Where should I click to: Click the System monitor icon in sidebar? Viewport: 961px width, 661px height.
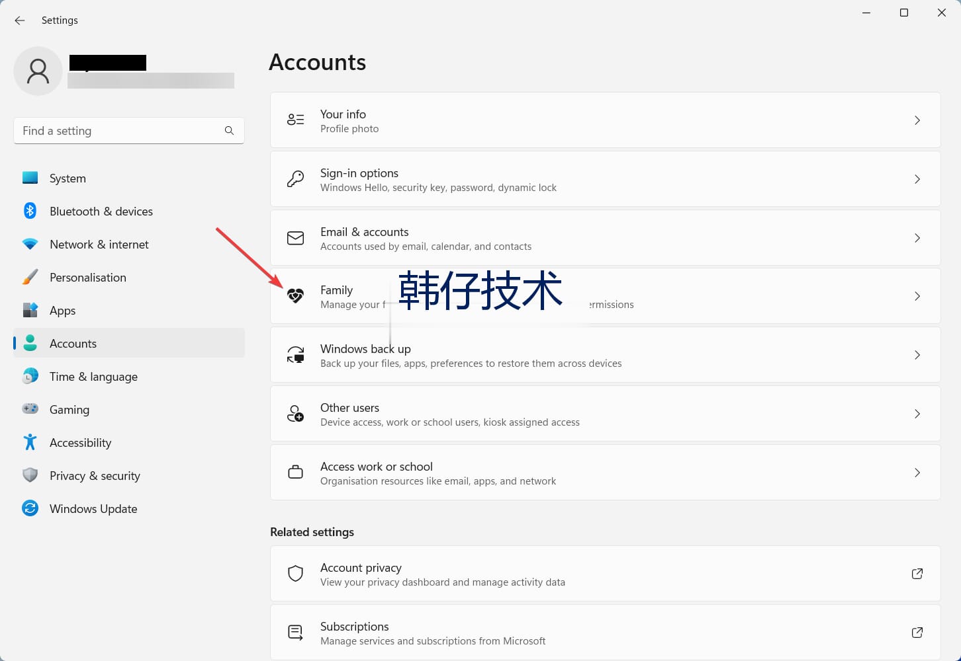click(30, 178)
